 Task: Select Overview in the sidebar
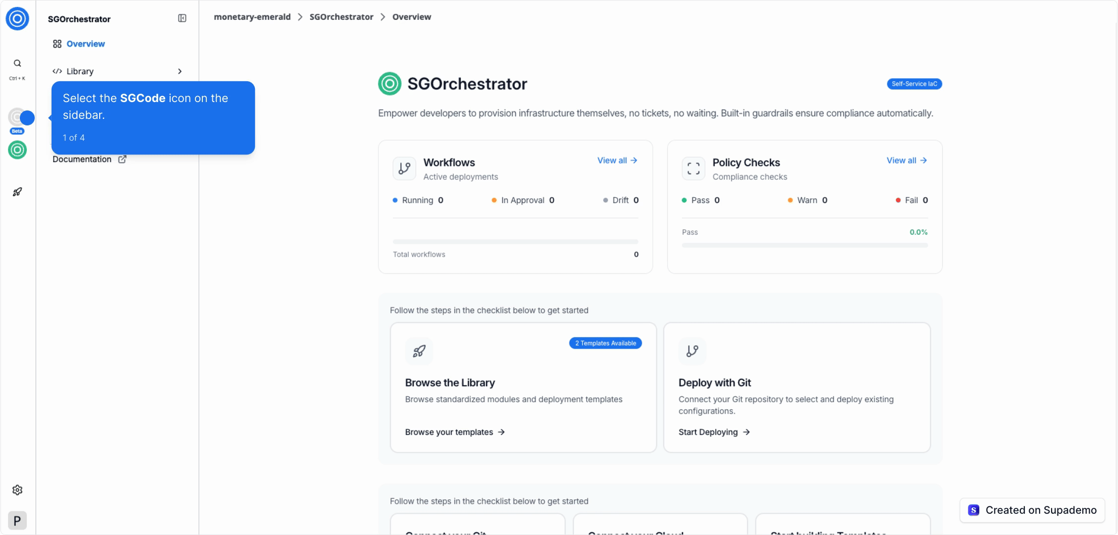click(x=85, y=44)
